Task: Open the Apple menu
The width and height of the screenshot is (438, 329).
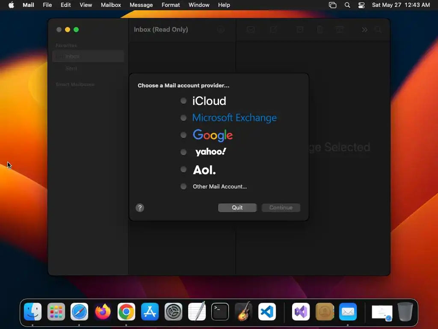Action: (11, 5)
